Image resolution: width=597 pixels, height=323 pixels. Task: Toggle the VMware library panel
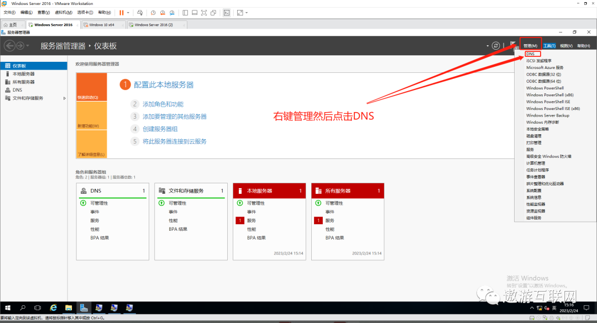click(x=185, y=12)
